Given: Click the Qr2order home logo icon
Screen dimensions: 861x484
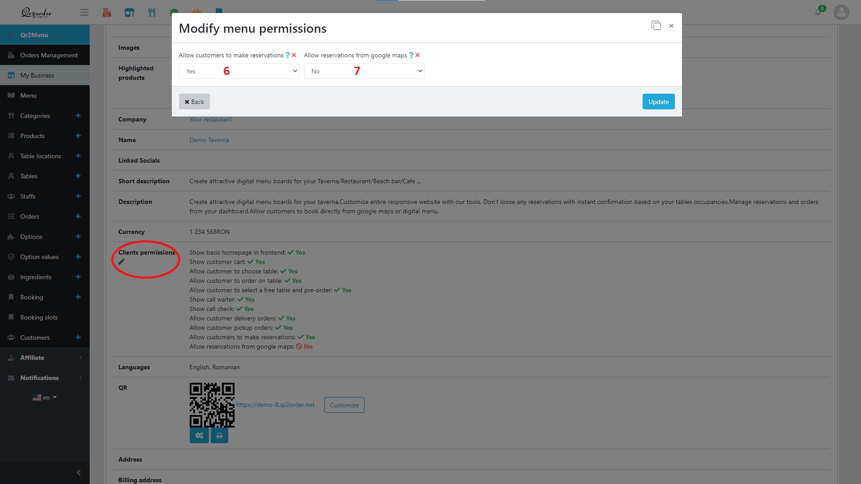Looking at the screenshot, I should pyautogui.click(x=36, y=13).
